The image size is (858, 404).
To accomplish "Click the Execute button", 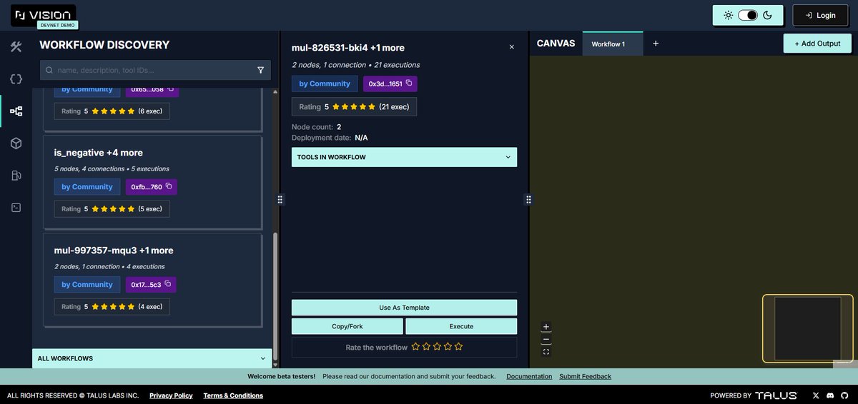I will (461, 326).
